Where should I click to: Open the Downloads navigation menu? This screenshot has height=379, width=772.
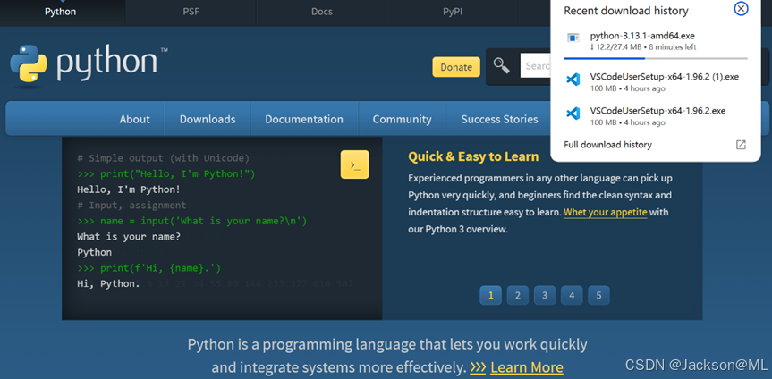click(208, 119)
